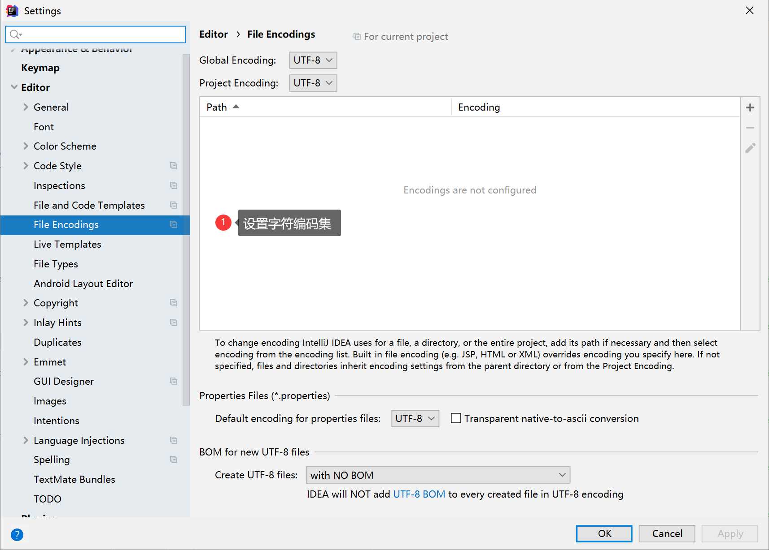This screenshot has width=769, height=550.
Task: Open Inspections settings page
Action: pyautogui.click(x=59, y=185)
